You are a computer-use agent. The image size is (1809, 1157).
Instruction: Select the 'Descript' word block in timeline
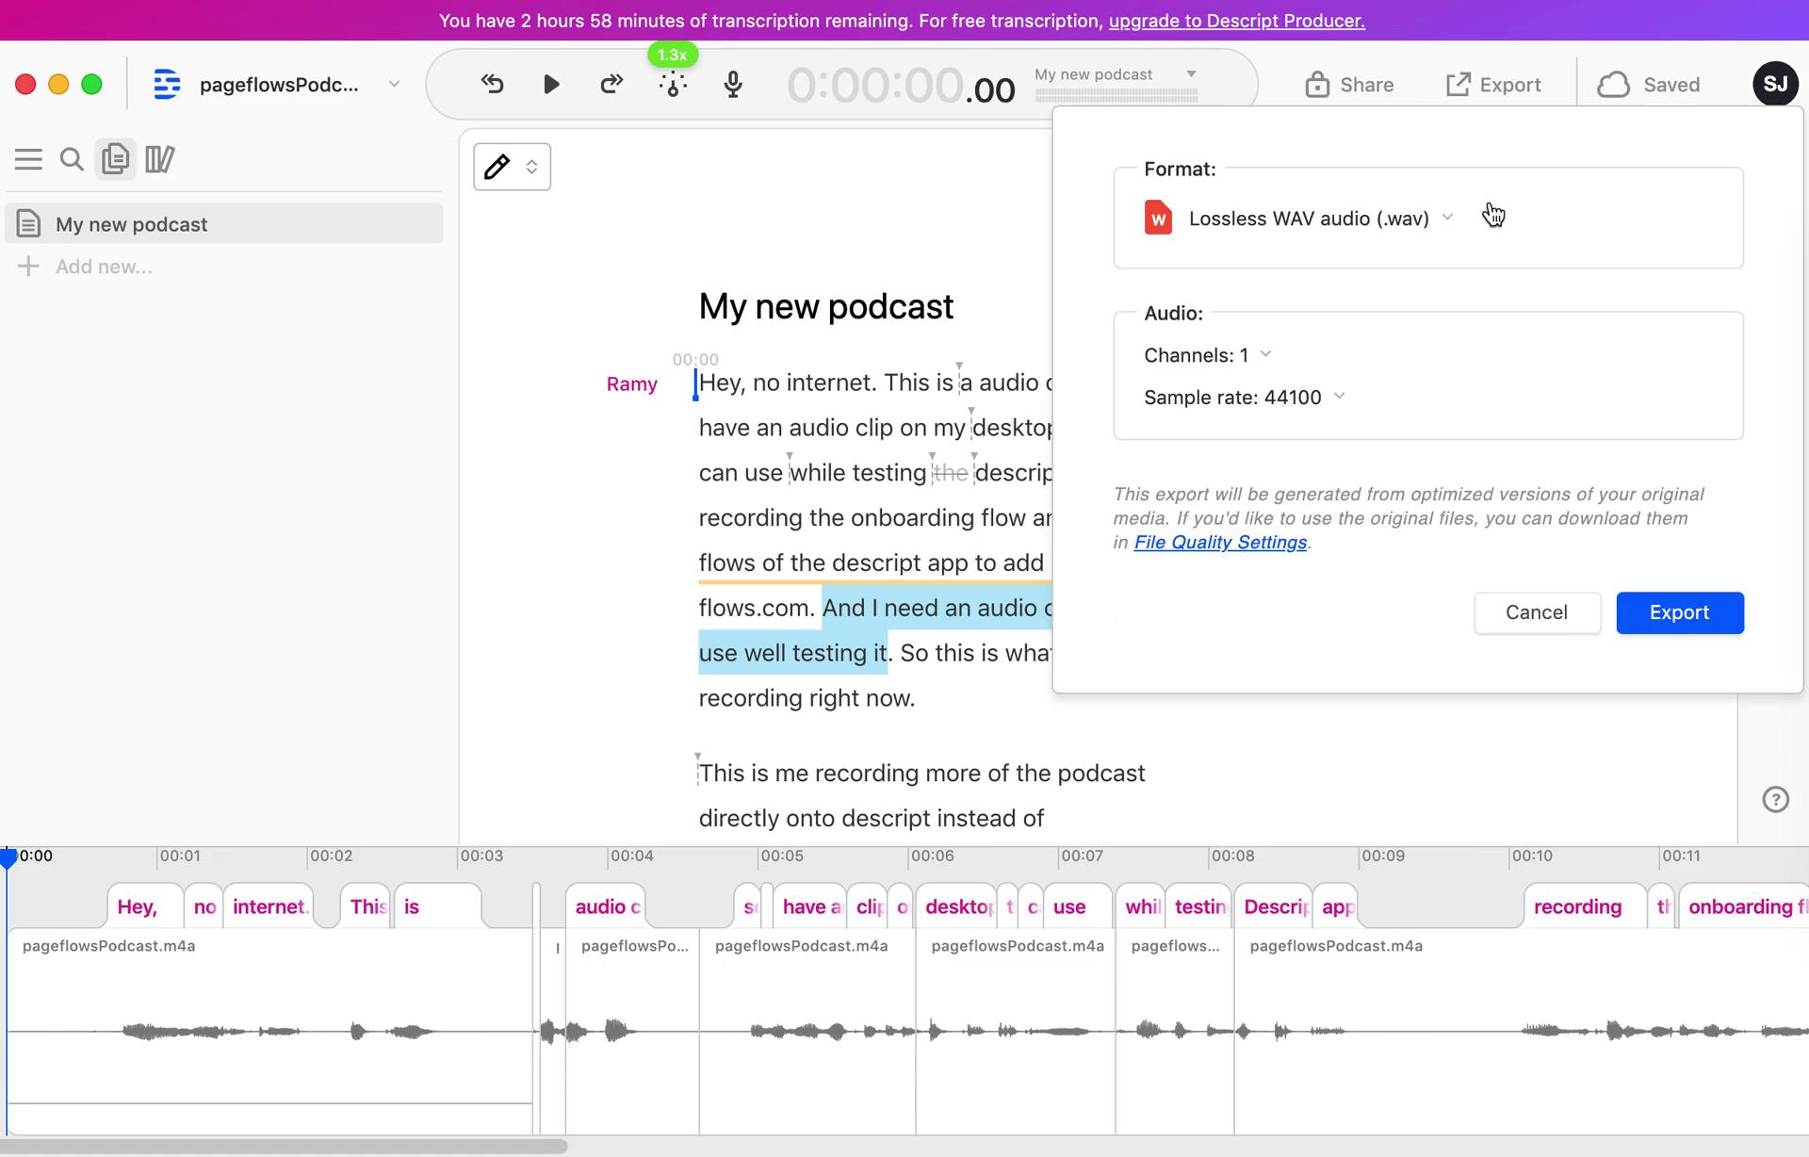1273,906
